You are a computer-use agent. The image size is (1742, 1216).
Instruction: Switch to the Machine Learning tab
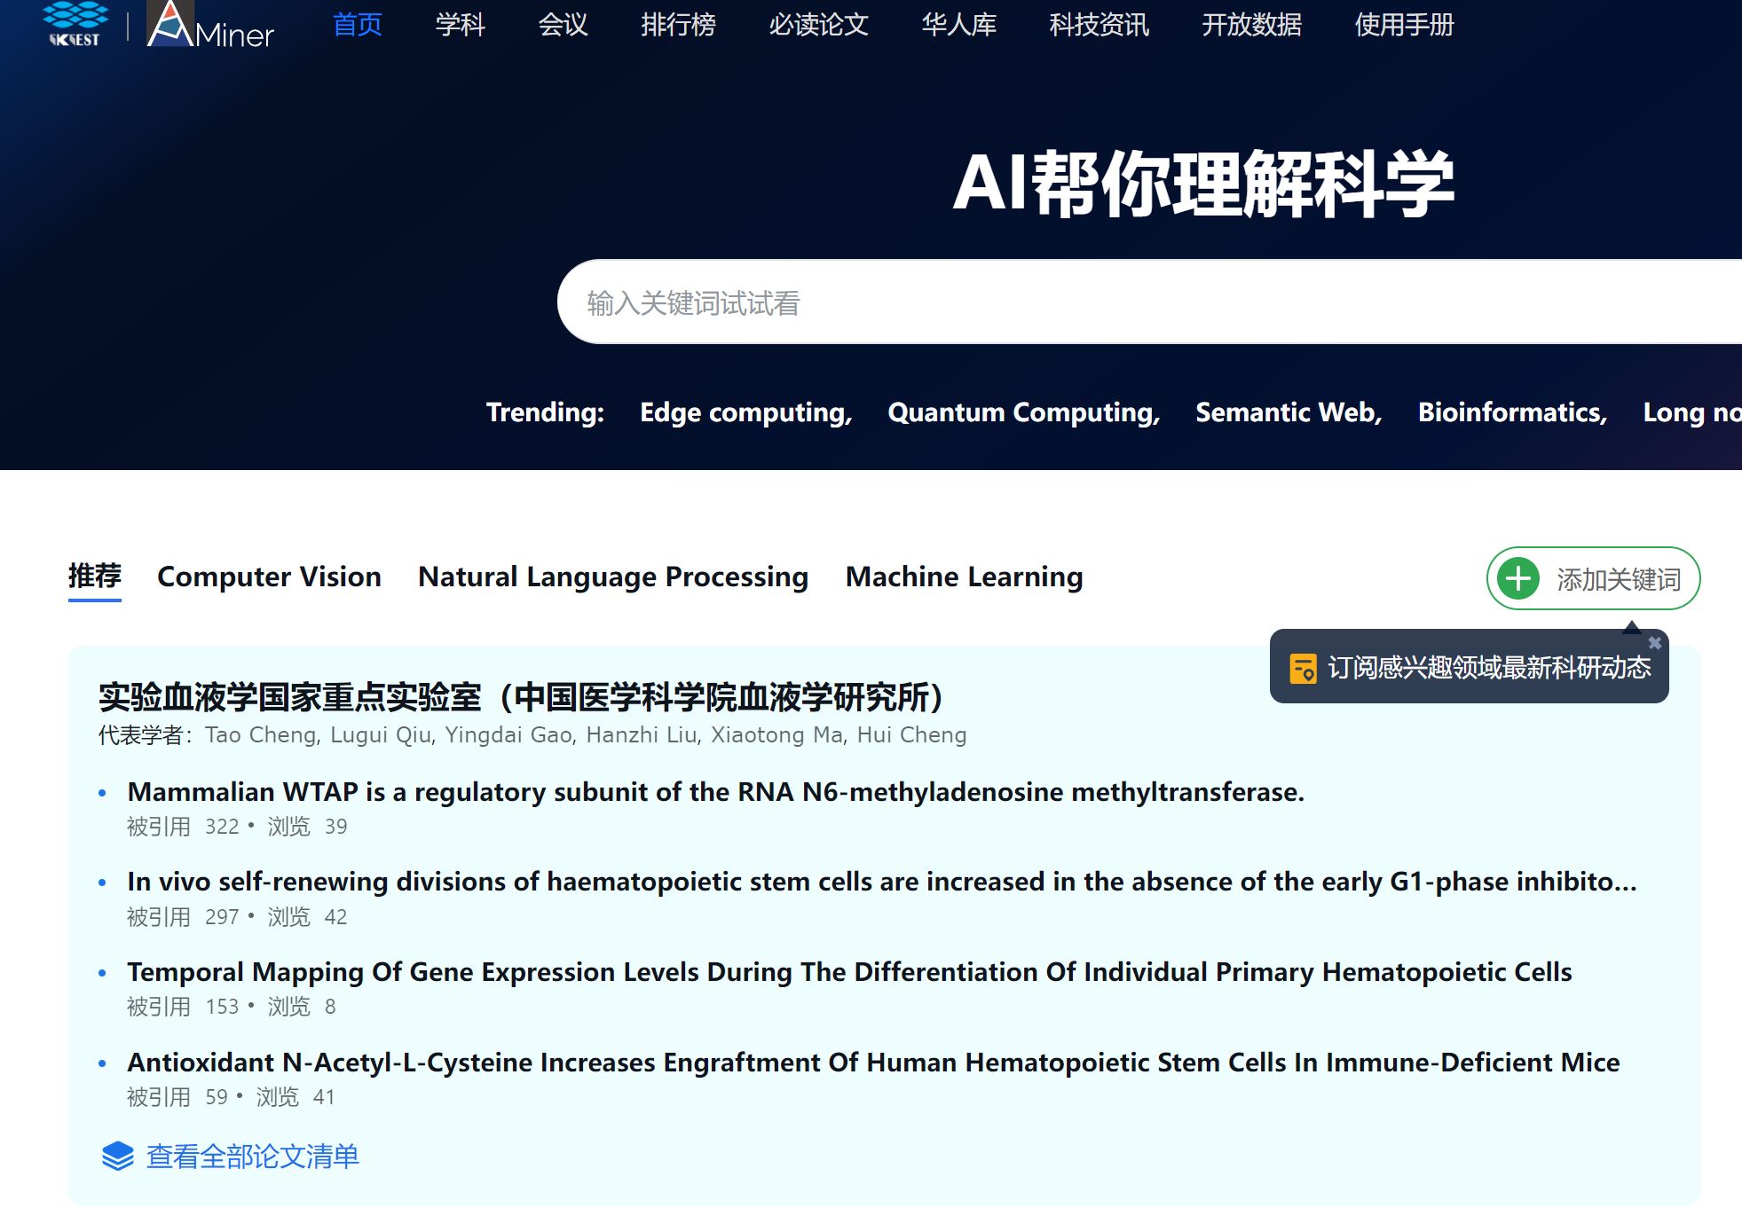964,577
